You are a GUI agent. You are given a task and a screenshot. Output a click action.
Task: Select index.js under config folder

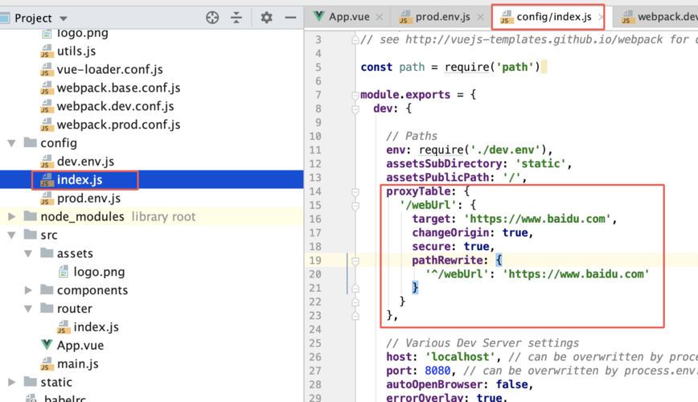click(80, 180)
